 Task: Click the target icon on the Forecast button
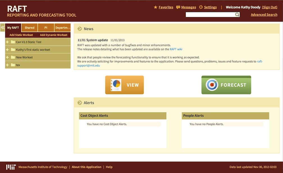click(212, 85)
